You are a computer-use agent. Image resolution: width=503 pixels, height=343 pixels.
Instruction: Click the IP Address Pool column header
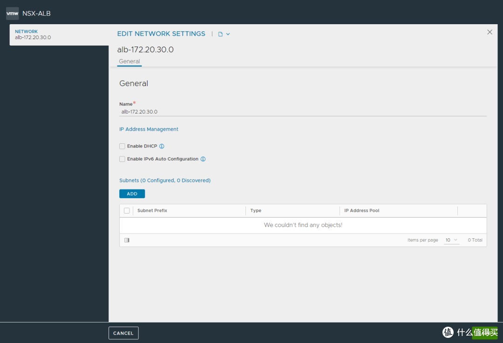[x=361, y=211]
